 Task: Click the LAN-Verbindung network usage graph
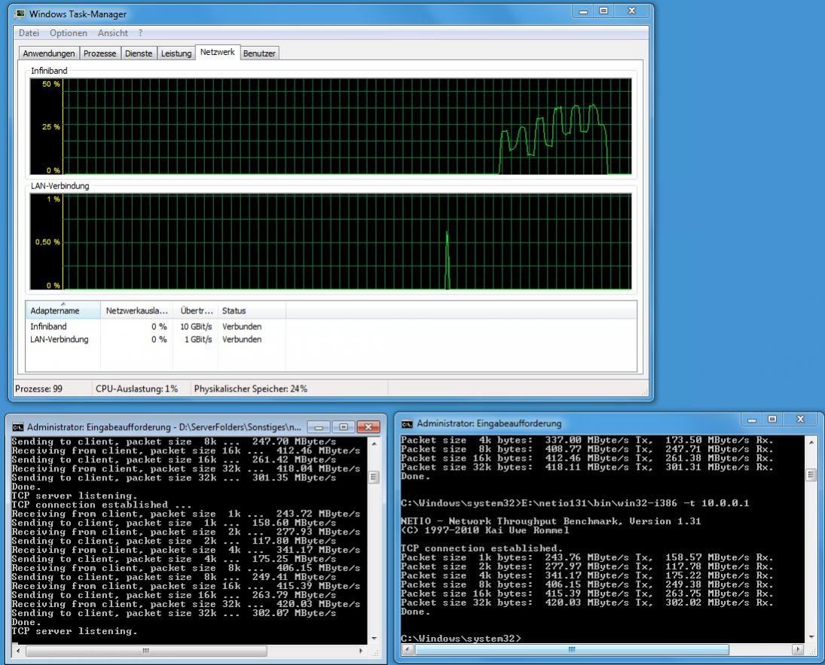click(331, 242)
